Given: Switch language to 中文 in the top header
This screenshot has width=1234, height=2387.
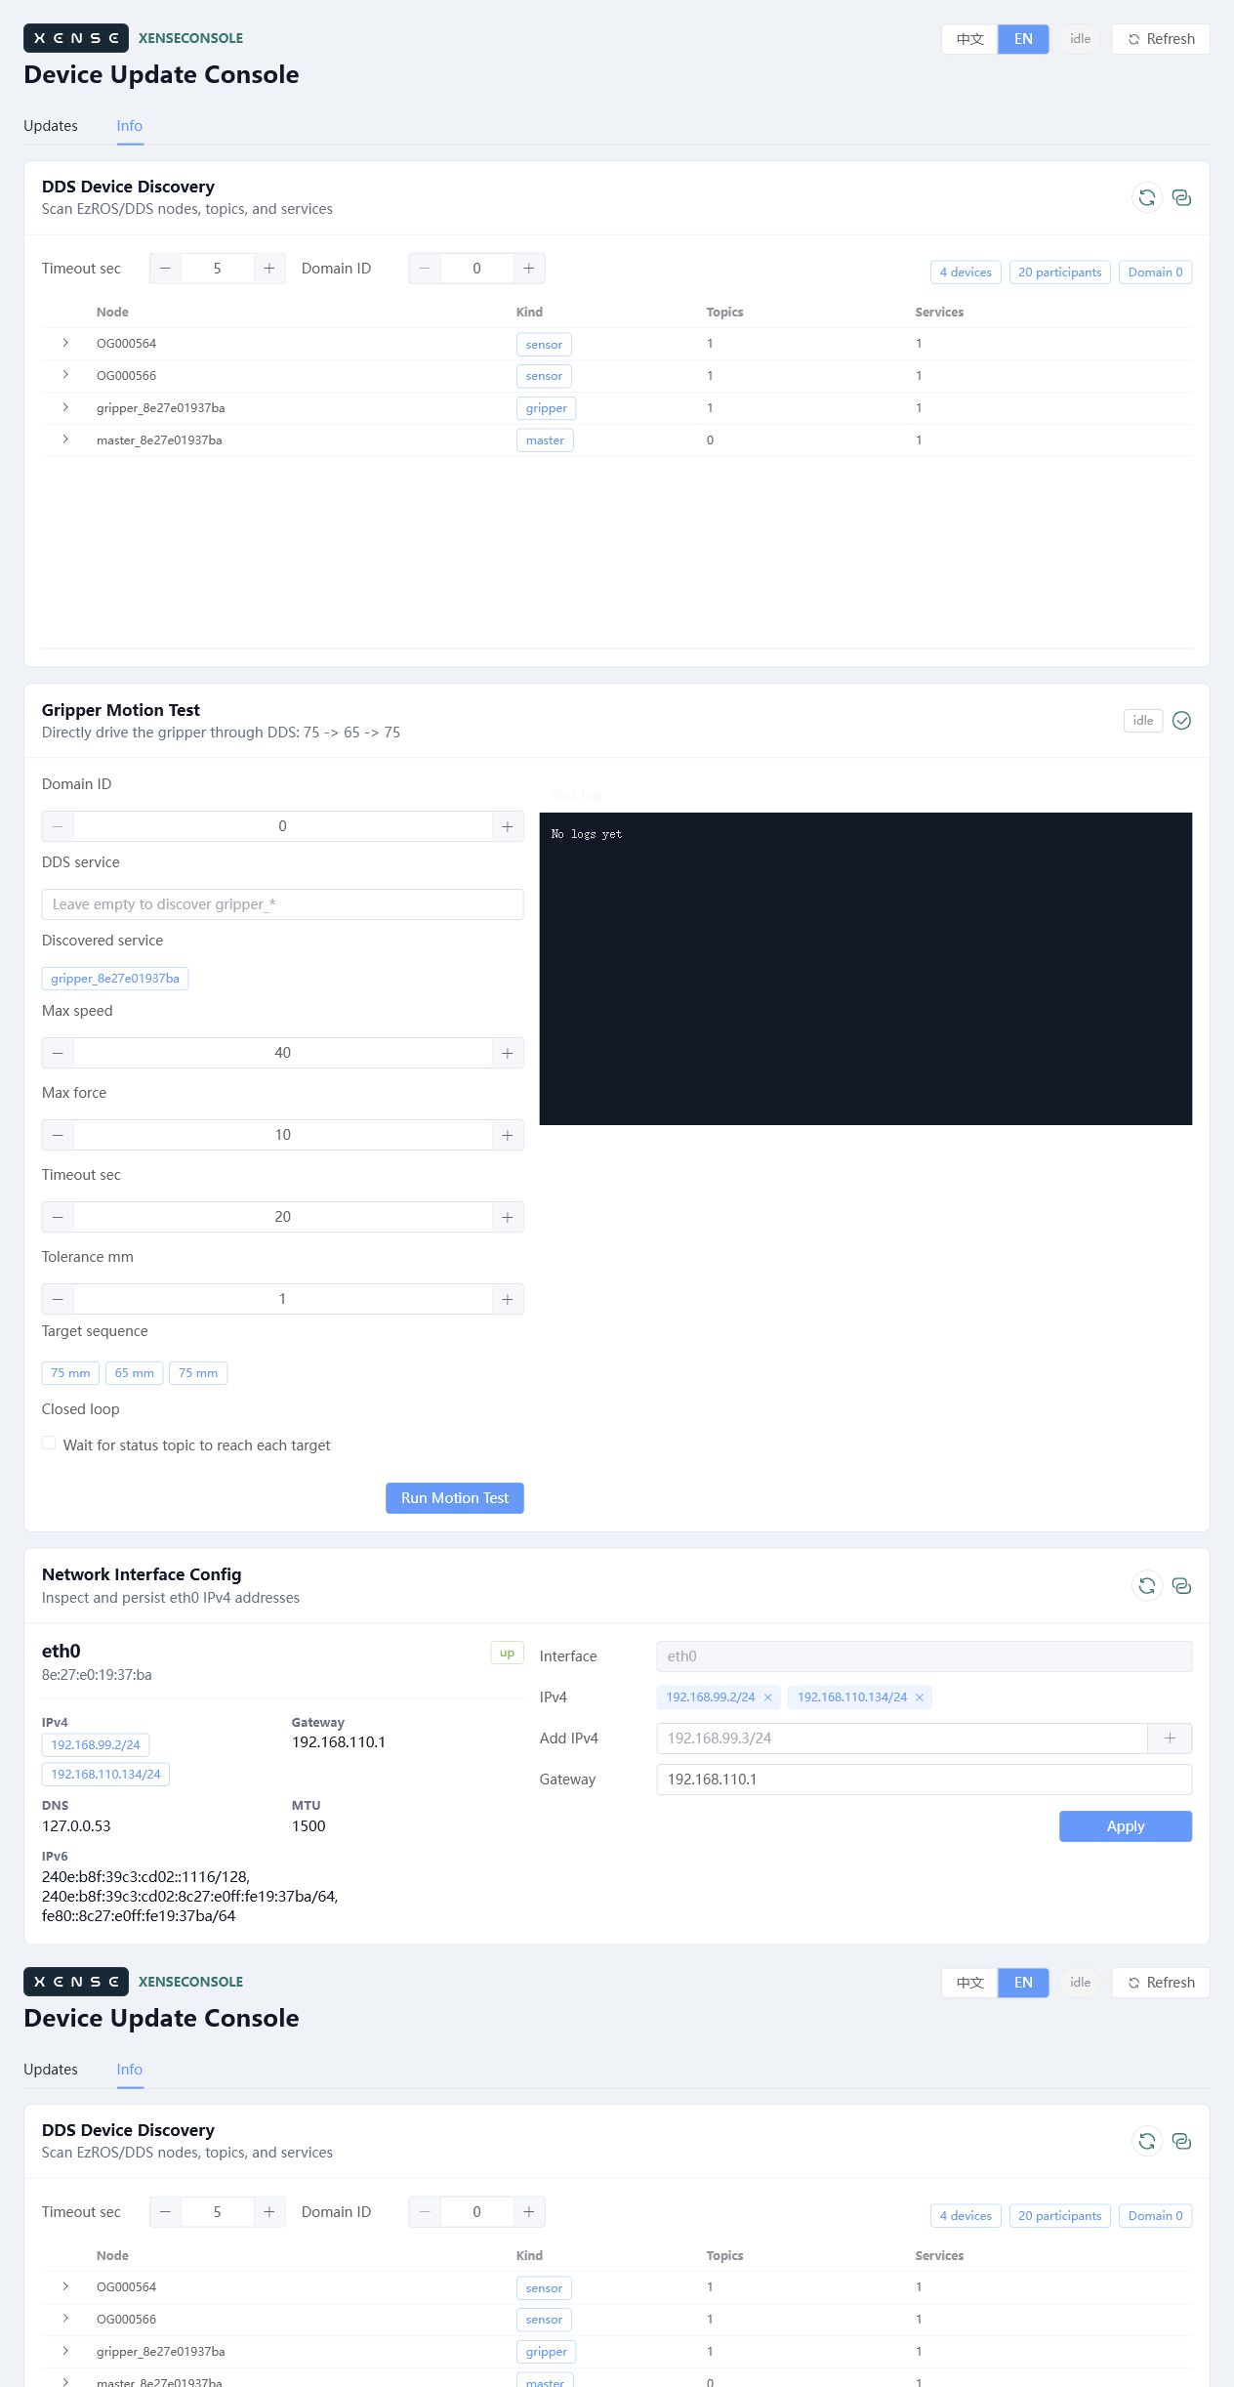Looking at the screenshot, I should [969, 39].
